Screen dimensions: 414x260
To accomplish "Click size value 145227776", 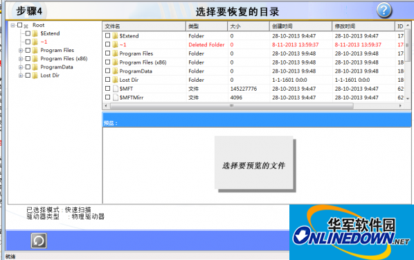I will click(x=244, y=89).
